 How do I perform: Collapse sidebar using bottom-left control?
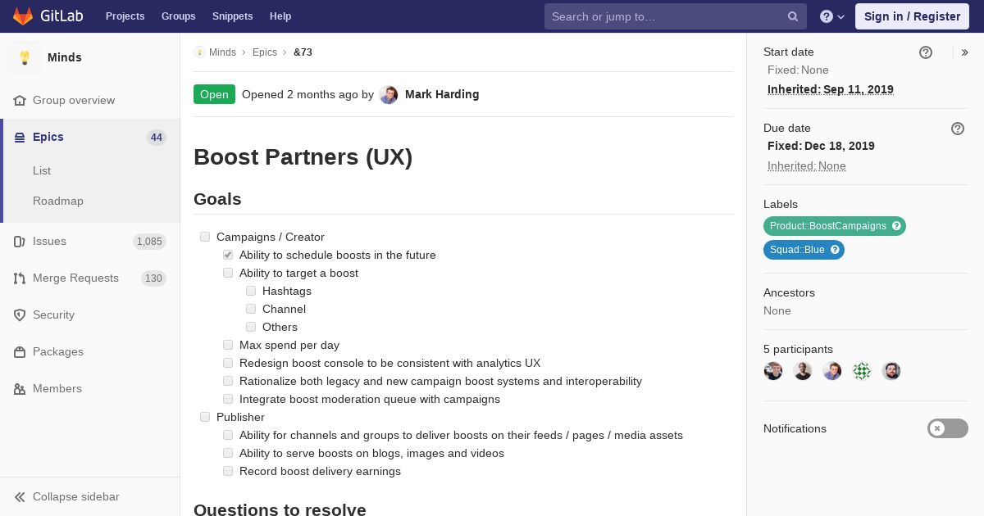click(x=67, y=496)
